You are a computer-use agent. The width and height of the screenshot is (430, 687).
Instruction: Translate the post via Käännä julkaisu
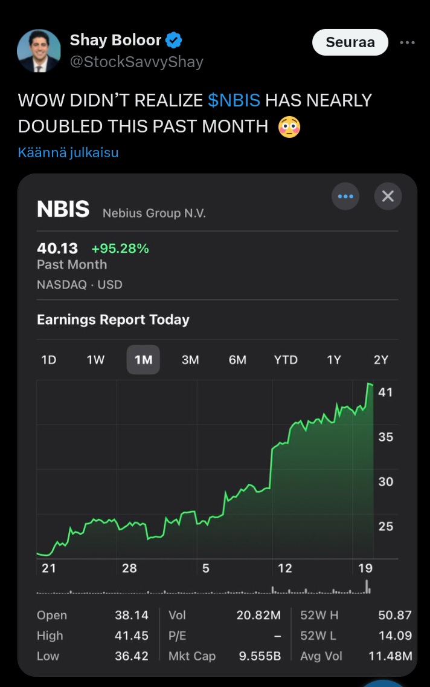pos(68,152)
